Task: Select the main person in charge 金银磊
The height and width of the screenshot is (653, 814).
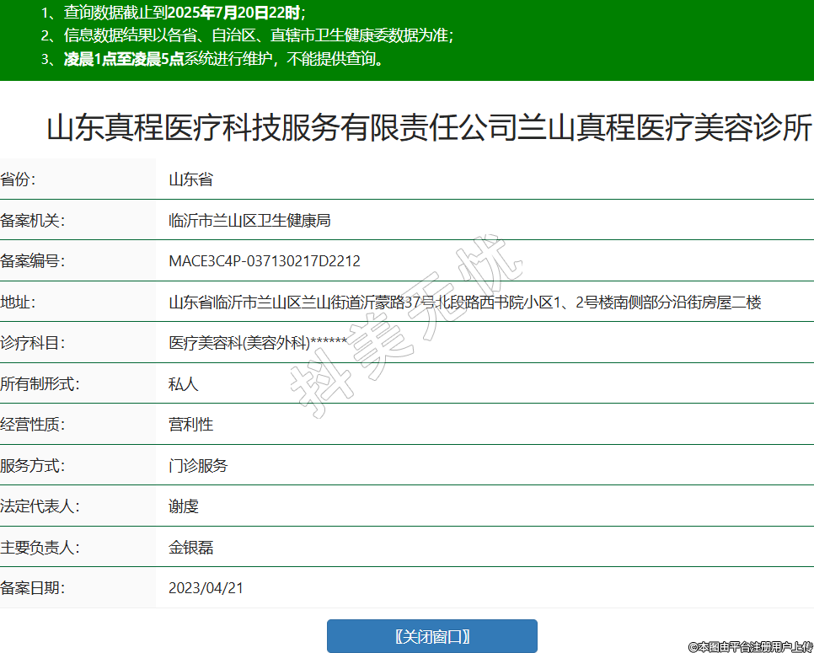Action: pyautogui.click(x=190, y=547)
